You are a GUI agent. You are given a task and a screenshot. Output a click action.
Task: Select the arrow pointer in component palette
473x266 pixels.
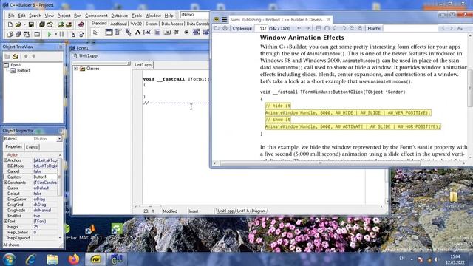[95, 33]
